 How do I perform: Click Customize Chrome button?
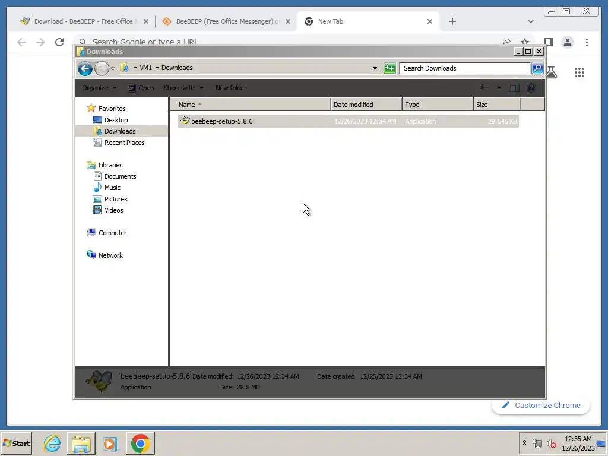[x=541, y=405]
